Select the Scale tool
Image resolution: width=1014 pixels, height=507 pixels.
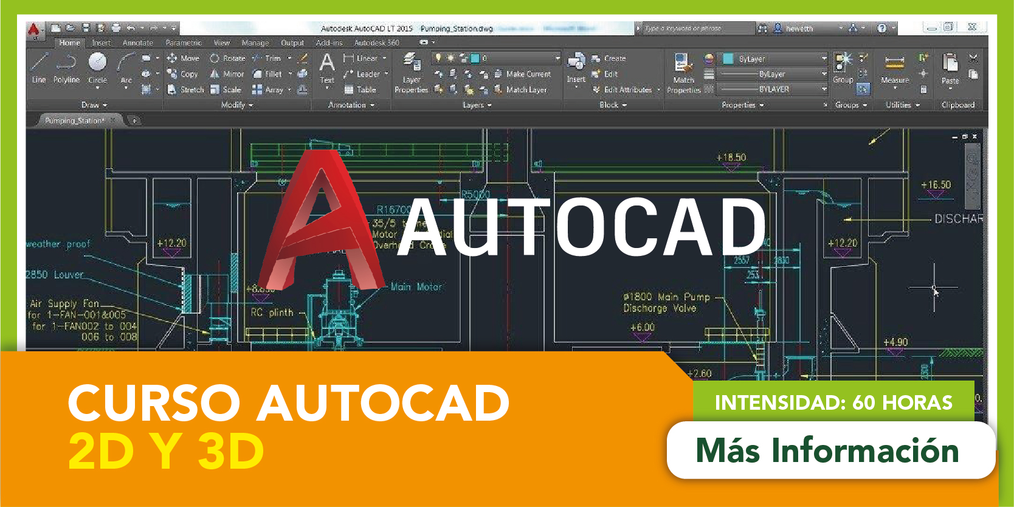point(226,90)
